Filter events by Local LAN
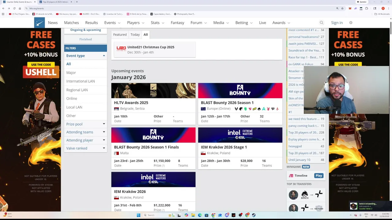392x220 pixels. point(74,107)
